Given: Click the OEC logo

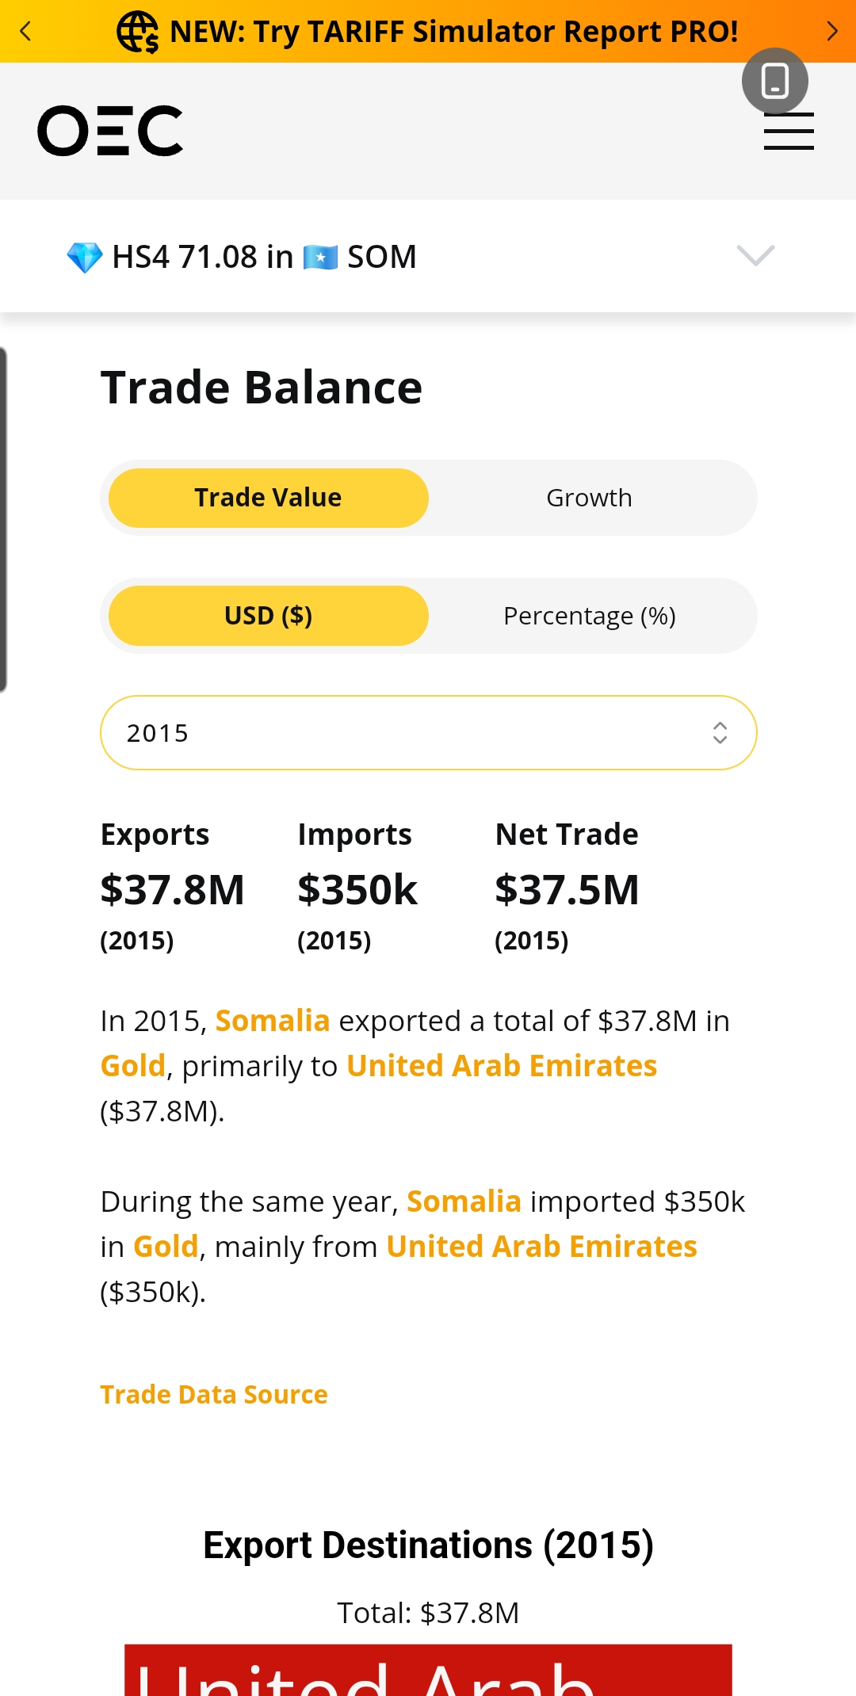Looking at the screenshot, I should 110,131.
